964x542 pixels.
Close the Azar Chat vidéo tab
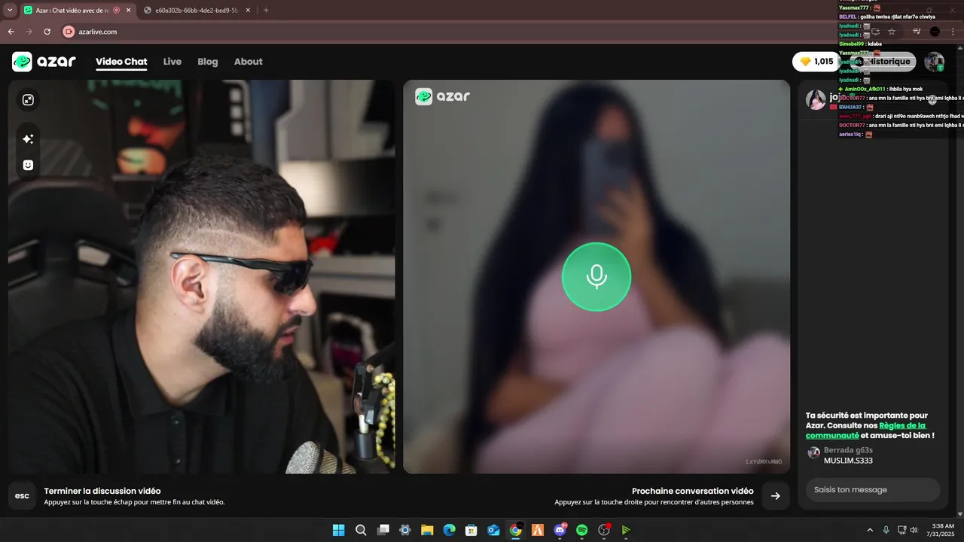click(x=128, y=11)
